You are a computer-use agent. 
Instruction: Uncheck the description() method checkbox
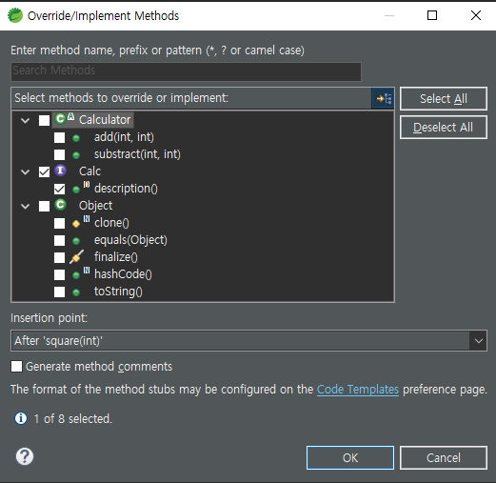(59, 190)
